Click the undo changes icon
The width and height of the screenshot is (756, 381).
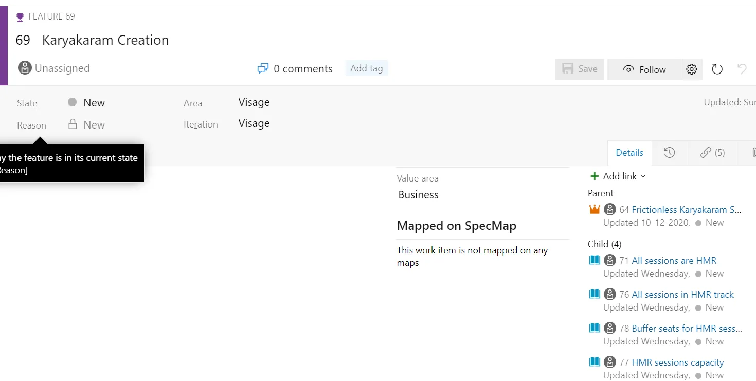742,69
